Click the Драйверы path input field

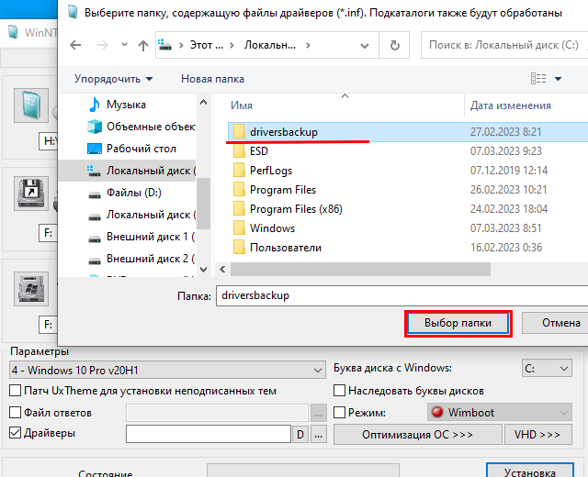[x=209, y=434]
